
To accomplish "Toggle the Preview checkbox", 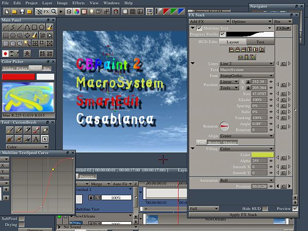I will [x=295, y=208].
